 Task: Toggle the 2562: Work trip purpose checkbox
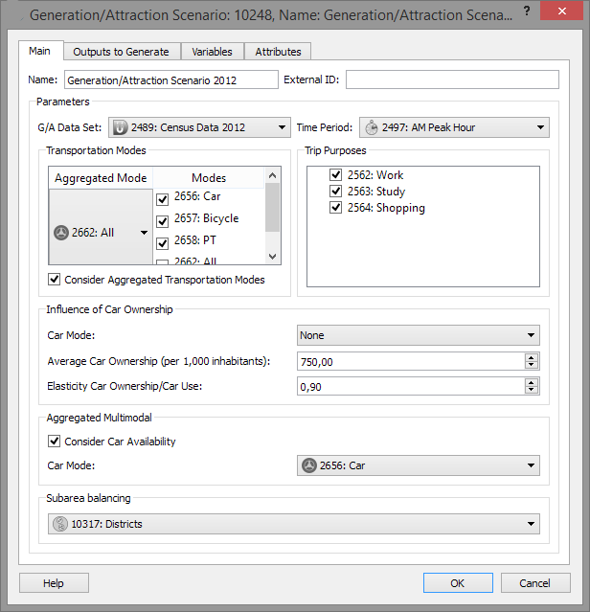(x=335, y=174)
